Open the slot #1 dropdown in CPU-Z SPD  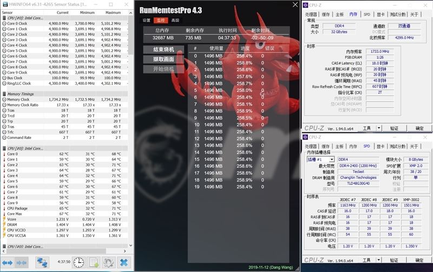(x=332, y=160)
